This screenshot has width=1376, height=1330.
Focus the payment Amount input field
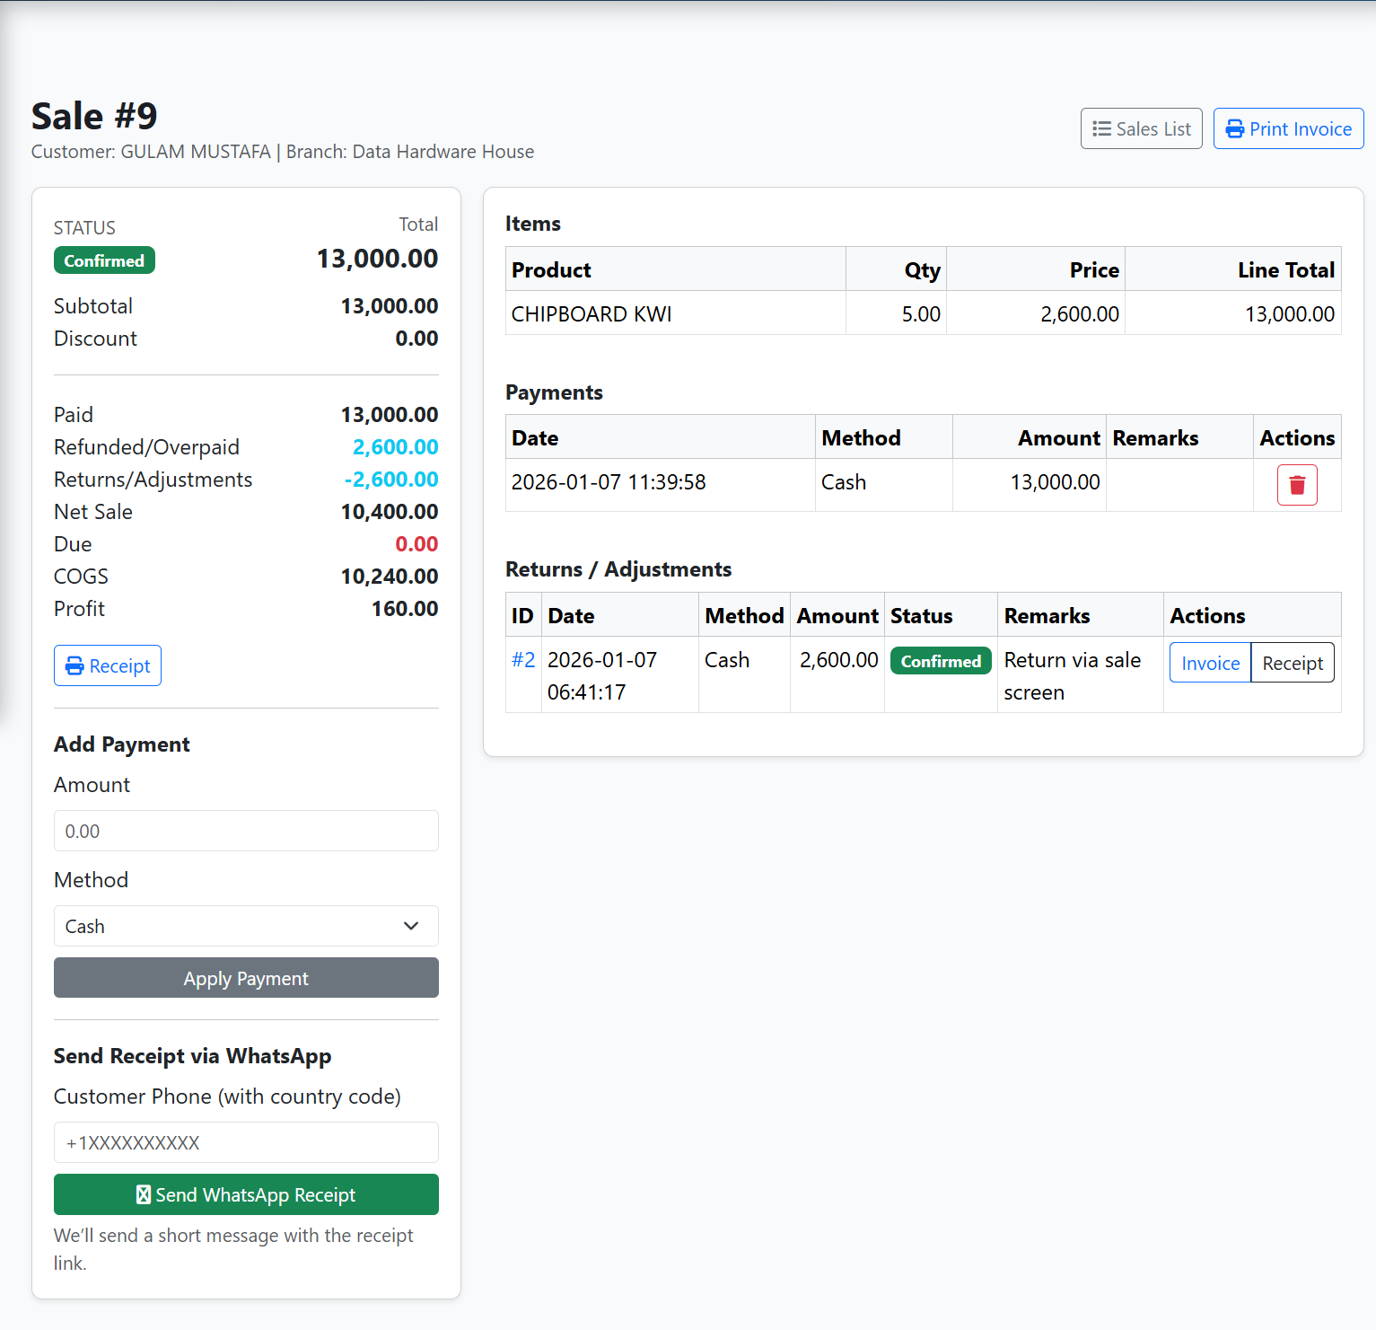245,831
